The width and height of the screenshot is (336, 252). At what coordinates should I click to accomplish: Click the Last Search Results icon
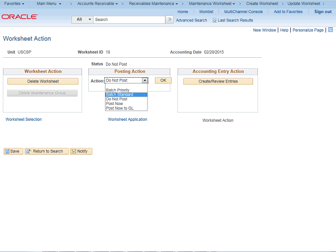pos(214,20)
